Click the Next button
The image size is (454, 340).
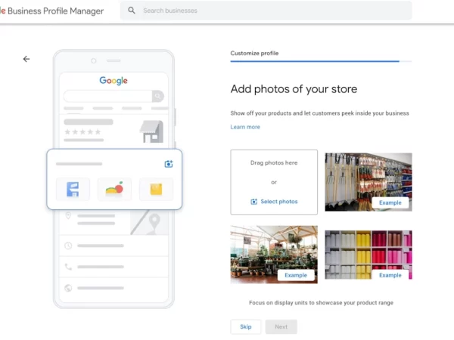[281, 326]
